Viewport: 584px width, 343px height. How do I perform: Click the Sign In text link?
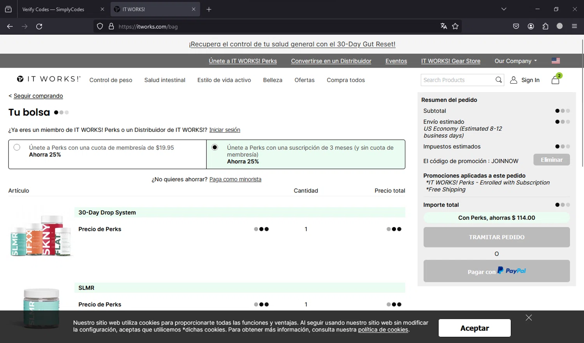click(x=530, y=80)
